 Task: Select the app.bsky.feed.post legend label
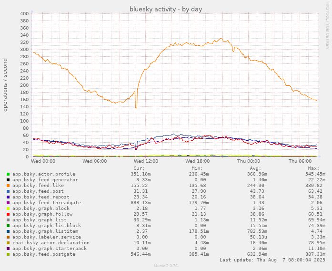38,191
